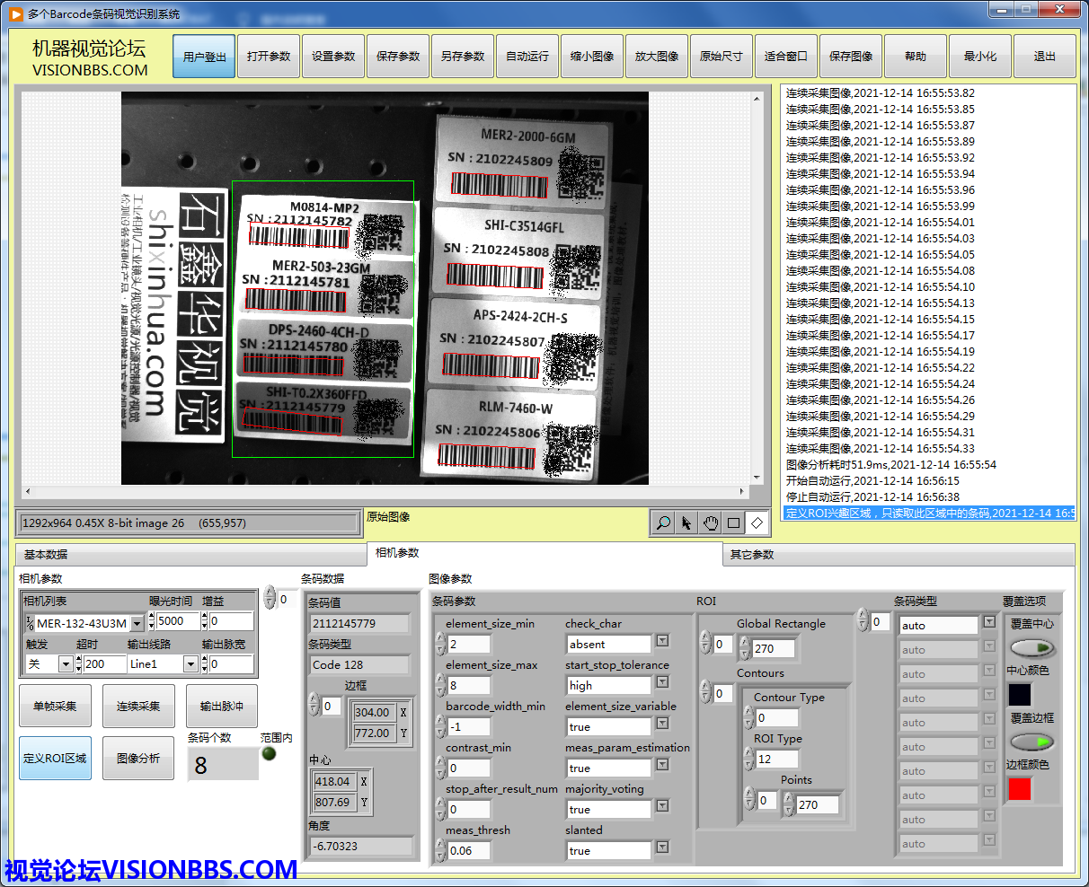This screenshot has width=1089, height=887.
Task: Switch to the 其它参数 tab
Action: pyautogui.click(x=751, y=555)
